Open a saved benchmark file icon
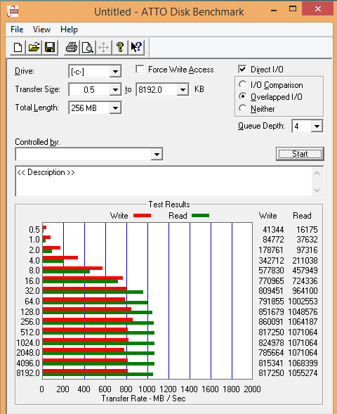 [x=34, y=48]
